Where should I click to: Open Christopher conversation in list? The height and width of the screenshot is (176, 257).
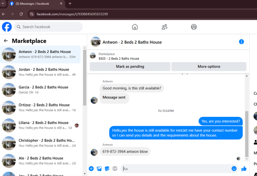40,143
